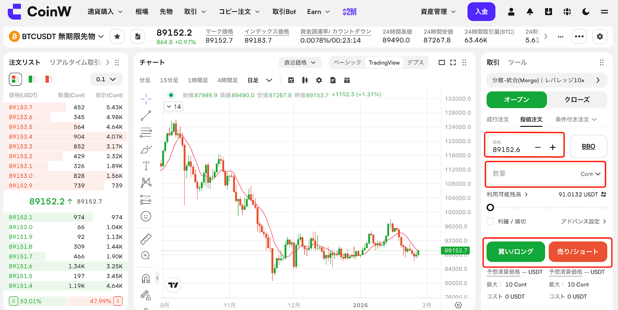Enable the 利確 / 損切 checkbox
This screenshot has height=310, width=618.
click(x=490, y=221)
